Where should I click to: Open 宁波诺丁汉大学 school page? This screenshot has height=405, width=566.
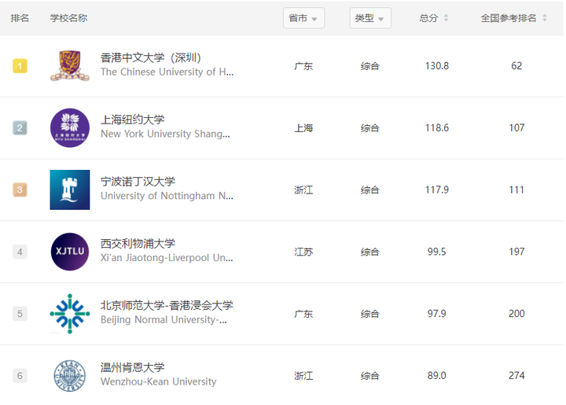tap(138, 182)
